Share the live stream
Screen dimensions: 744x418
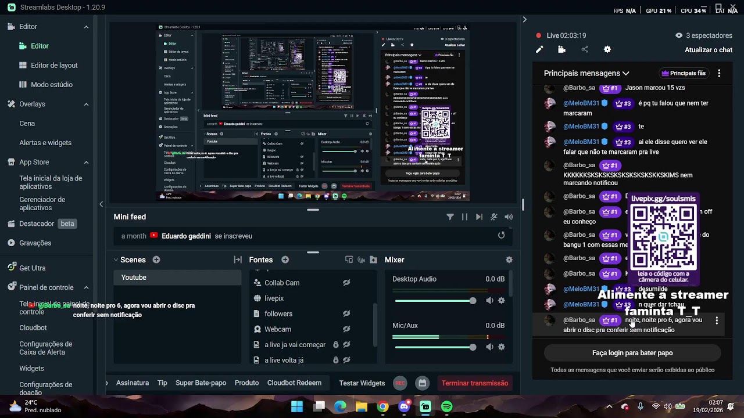pyautogui.click(x=585, y=50)
